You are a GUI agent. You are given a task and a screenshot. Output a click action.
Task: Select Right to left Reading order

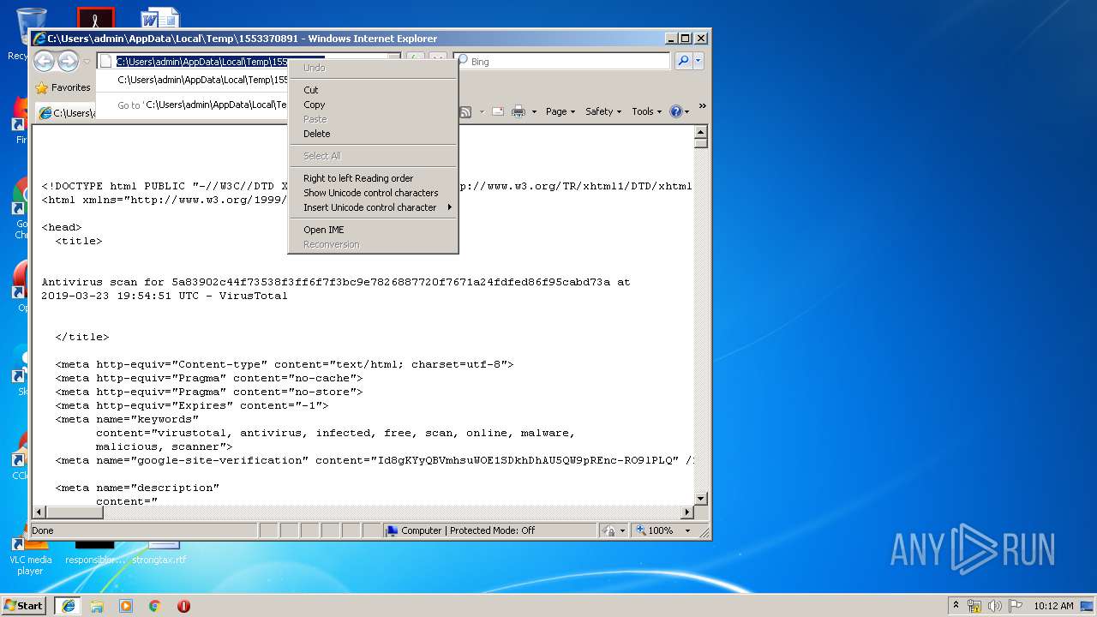point(372,178)
